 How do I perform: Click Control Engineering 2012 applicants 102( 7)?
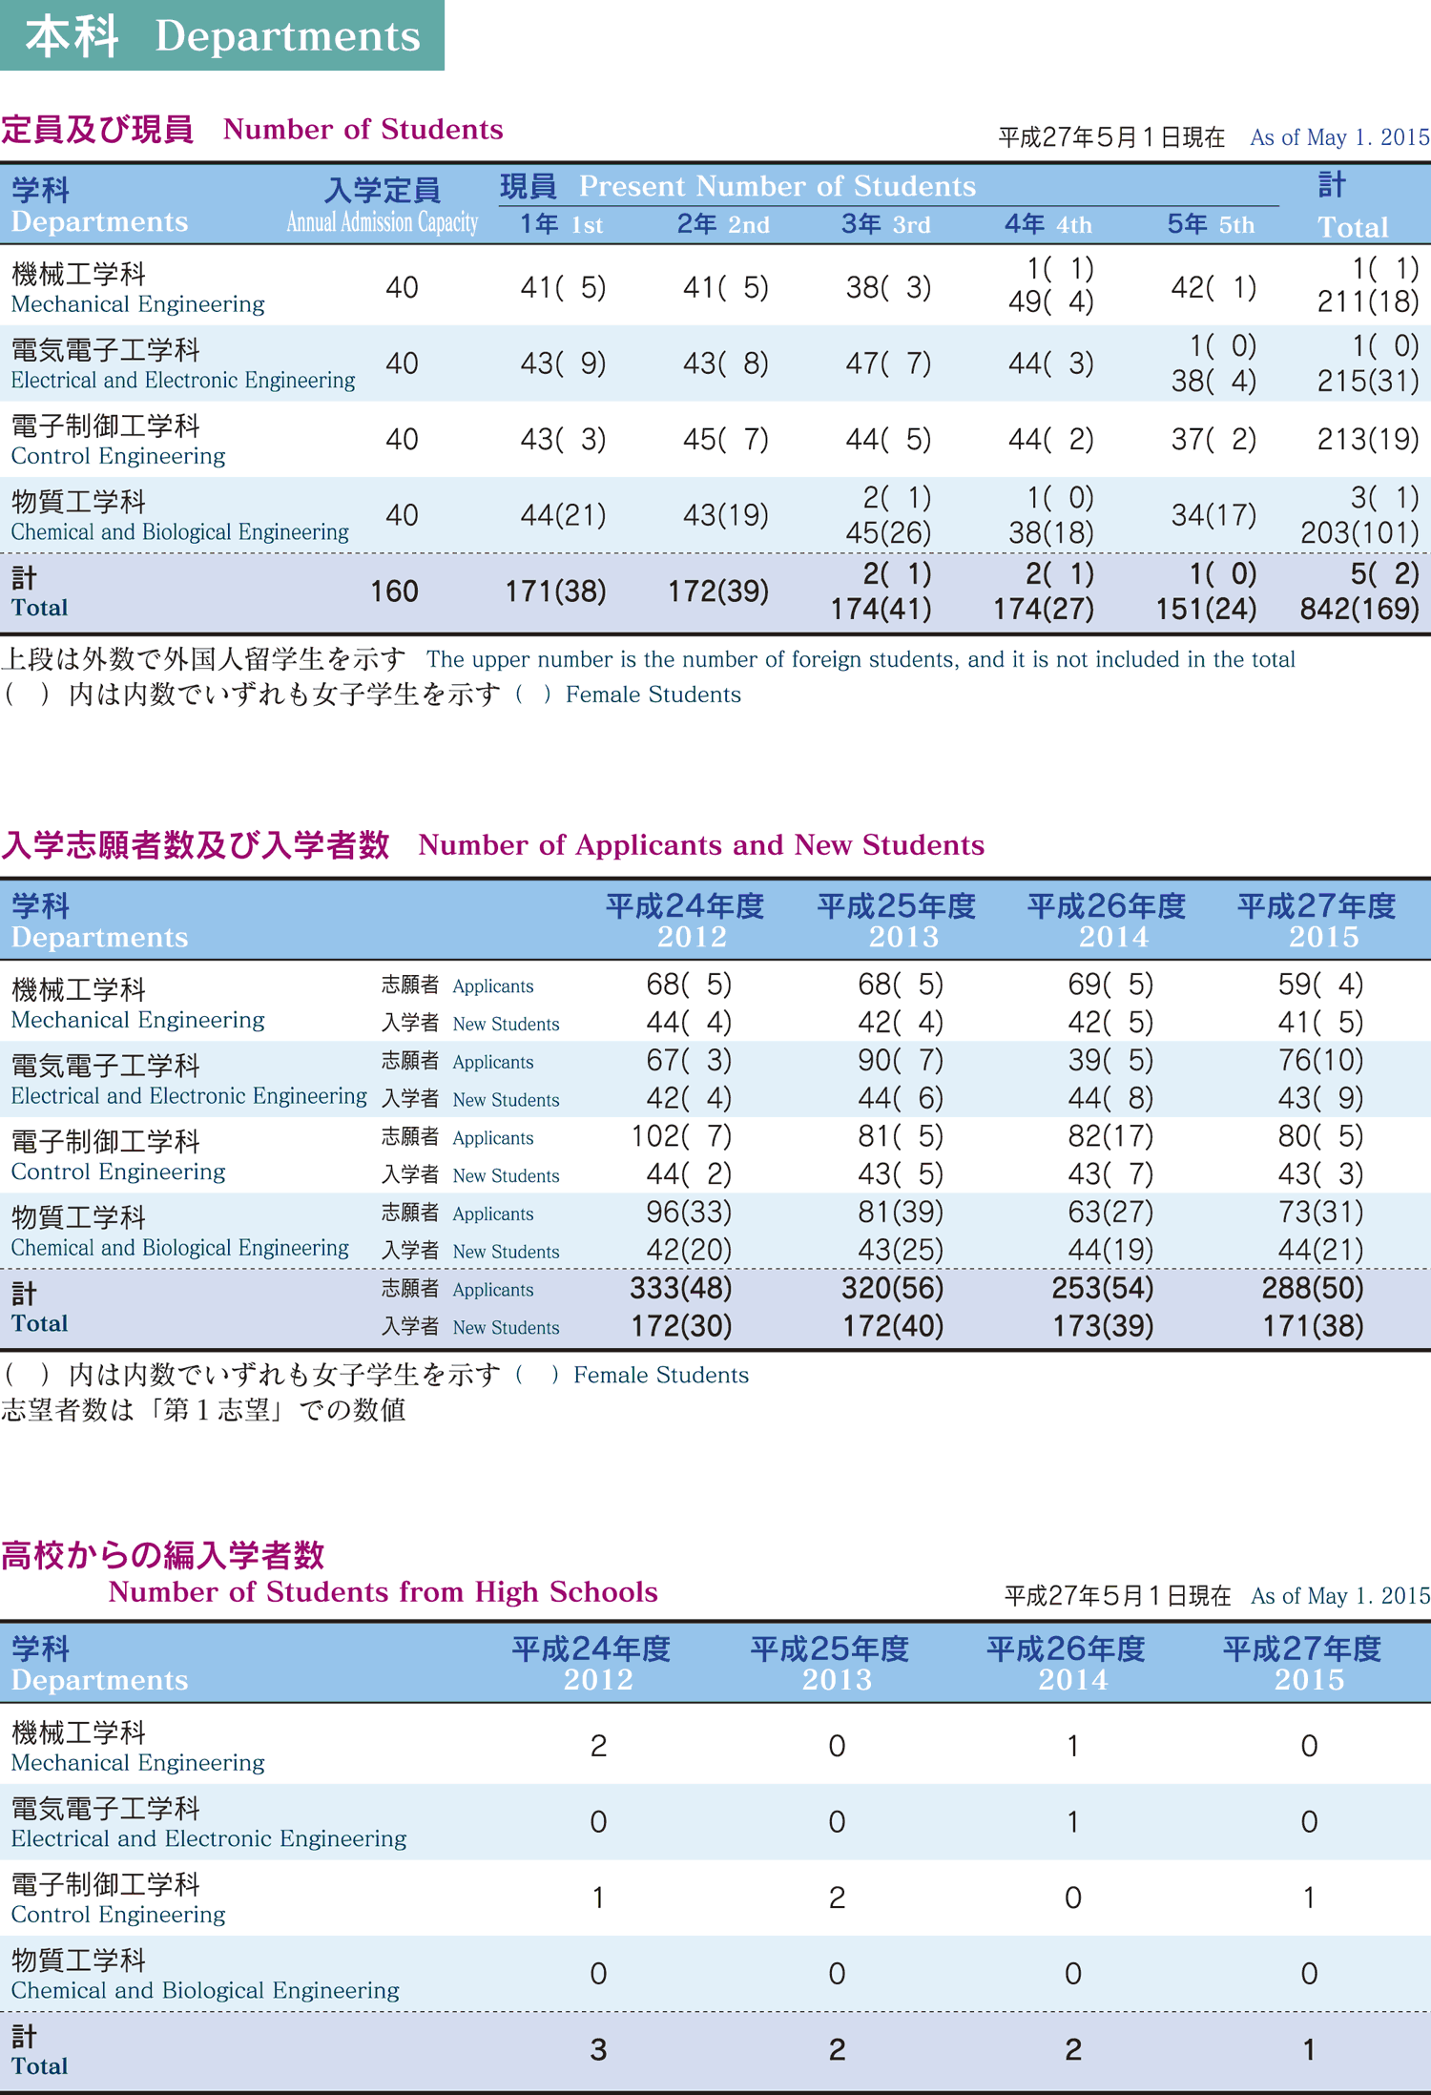pyautogui.click(x=681, y=1135)
